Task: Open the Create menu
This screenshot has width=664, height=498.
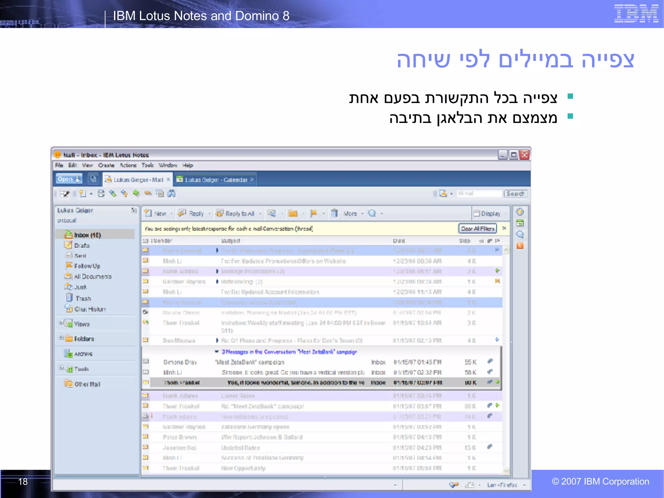Action: (x=106, y=165)
